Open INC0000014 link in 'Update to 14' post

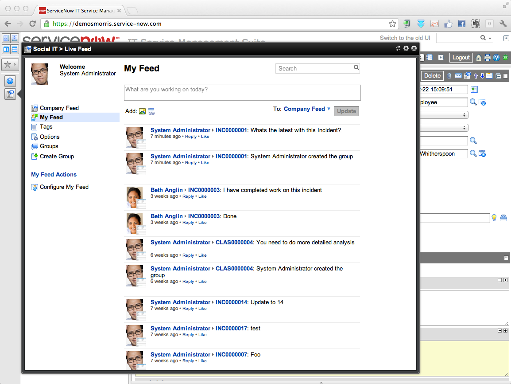(232, 302)
